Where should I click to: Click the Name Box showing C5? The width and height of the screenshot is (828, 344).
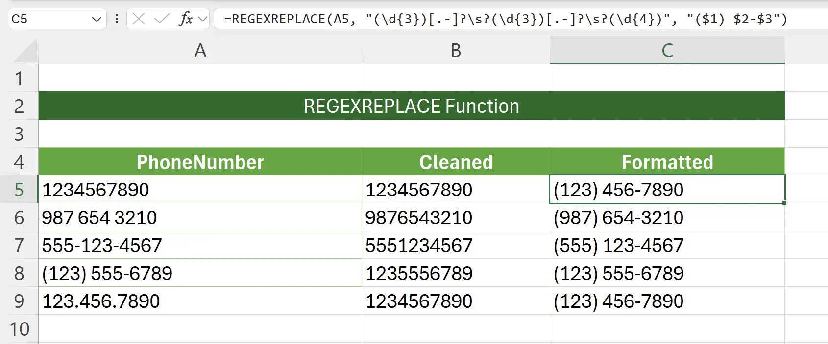(x=49, y=20)
